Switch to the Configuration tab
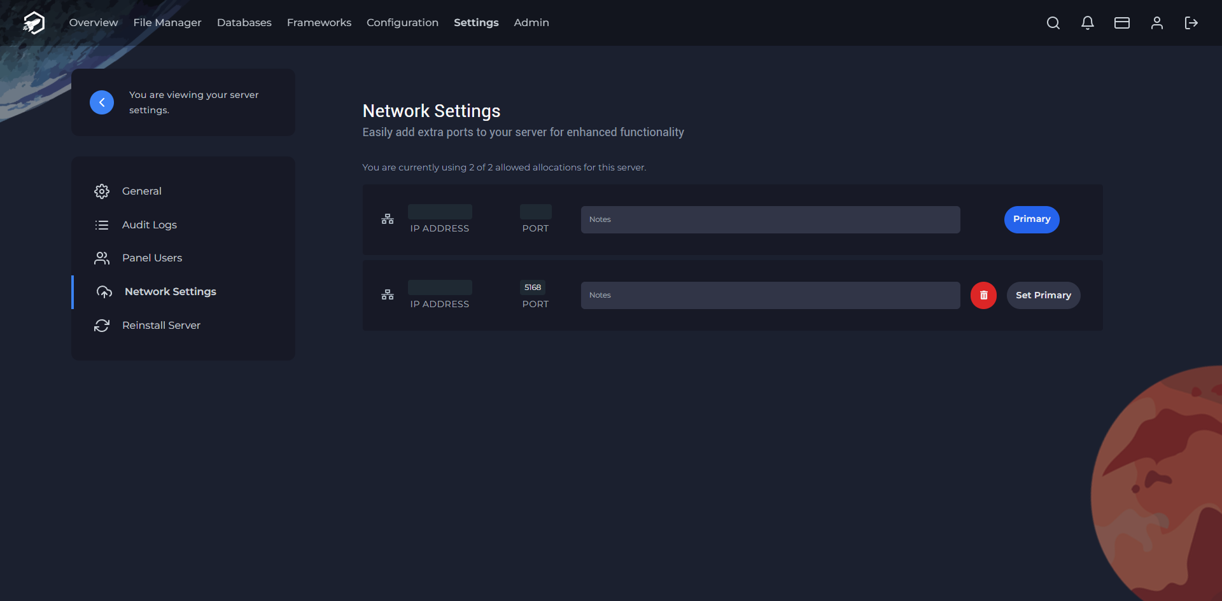 (x=402, y=23)
